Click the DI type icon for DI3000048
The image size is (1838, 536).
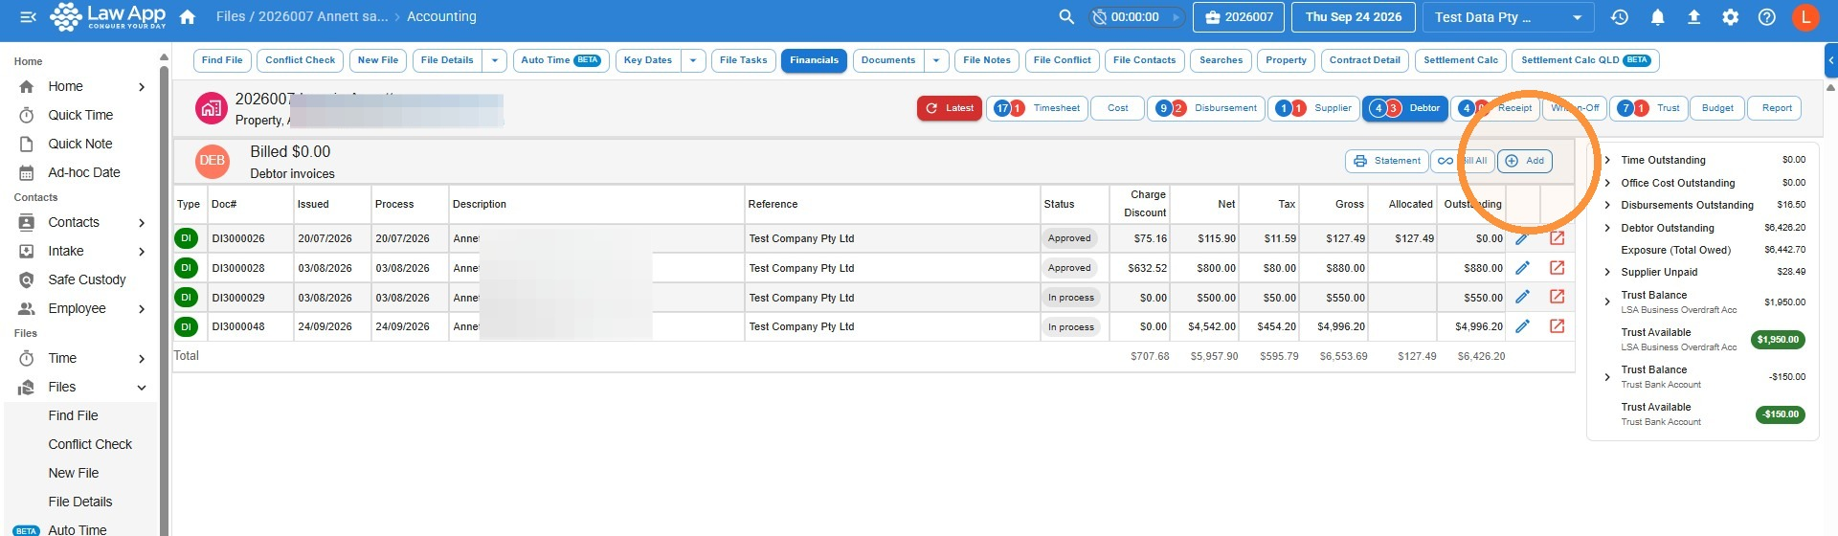pyautogui.click(x=186, y=326)
